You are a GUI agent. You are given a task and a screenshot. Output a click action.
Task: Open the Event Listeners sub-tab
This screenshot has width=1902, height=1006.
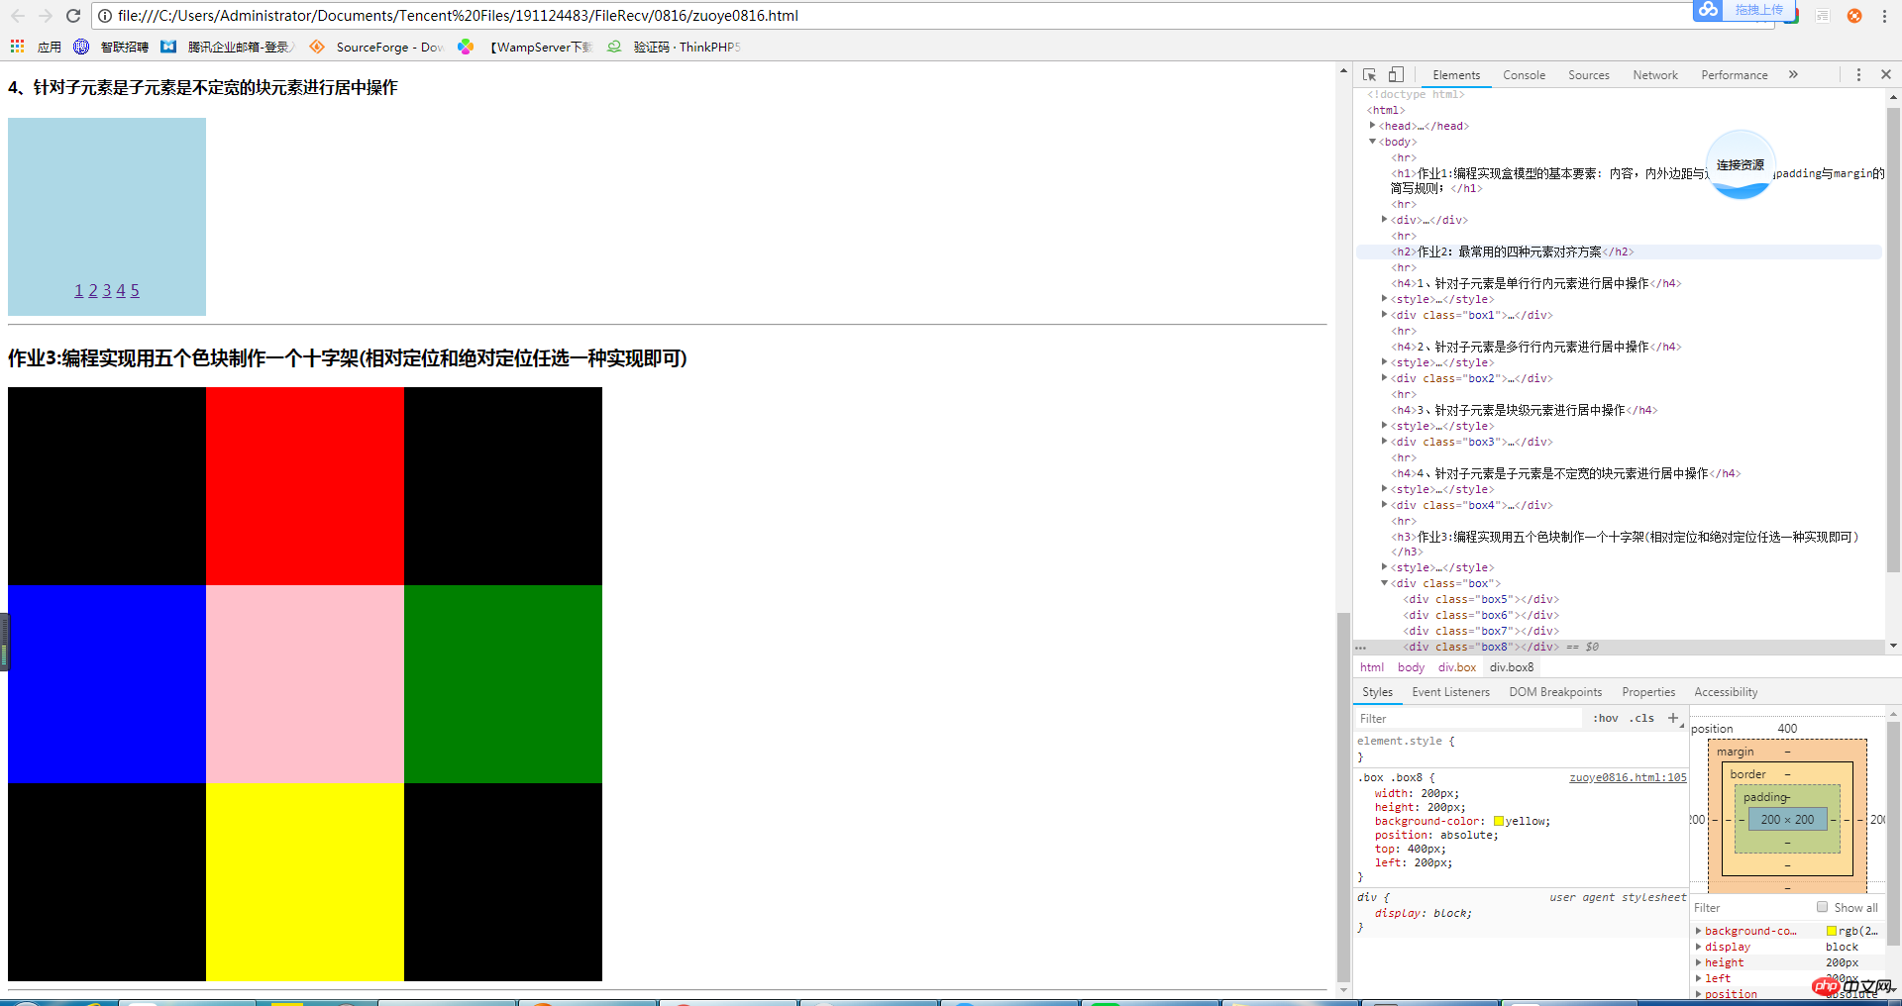coord(1450,692)
